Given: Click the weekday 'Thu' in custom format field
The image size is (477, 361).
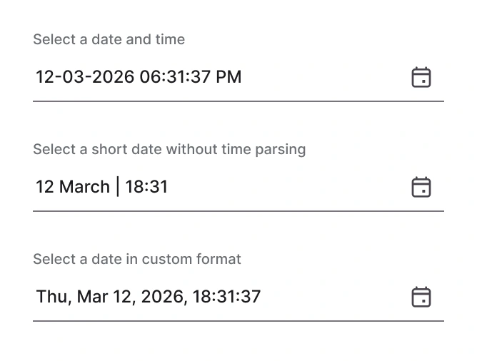Looking at the screenshot, I should (x=51, y=297).
